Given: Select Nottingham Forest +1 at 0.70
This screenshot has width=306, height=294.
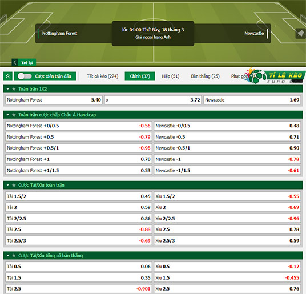Looking at the screenshot, I should (x=79, y=159).
